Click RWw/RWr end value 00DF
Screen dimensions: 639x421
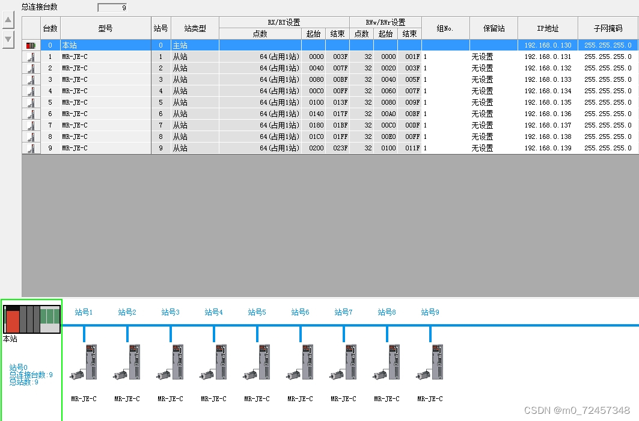pyautogui.click(x=409, y=125)
